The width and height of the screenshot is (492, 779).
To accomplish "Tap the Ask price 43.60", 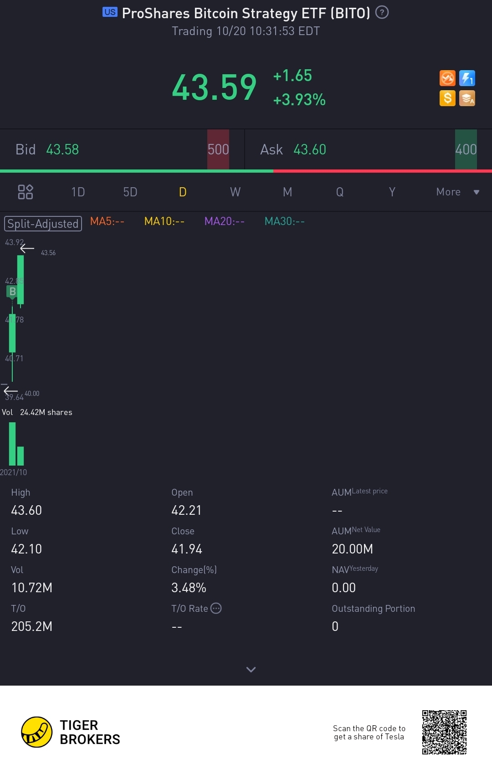I will pos(310,149).
